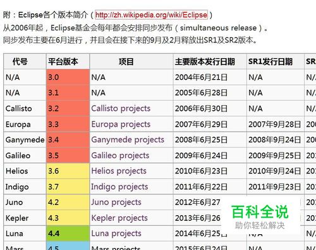Click the text simultaneous release

click(x=218, y=28)
